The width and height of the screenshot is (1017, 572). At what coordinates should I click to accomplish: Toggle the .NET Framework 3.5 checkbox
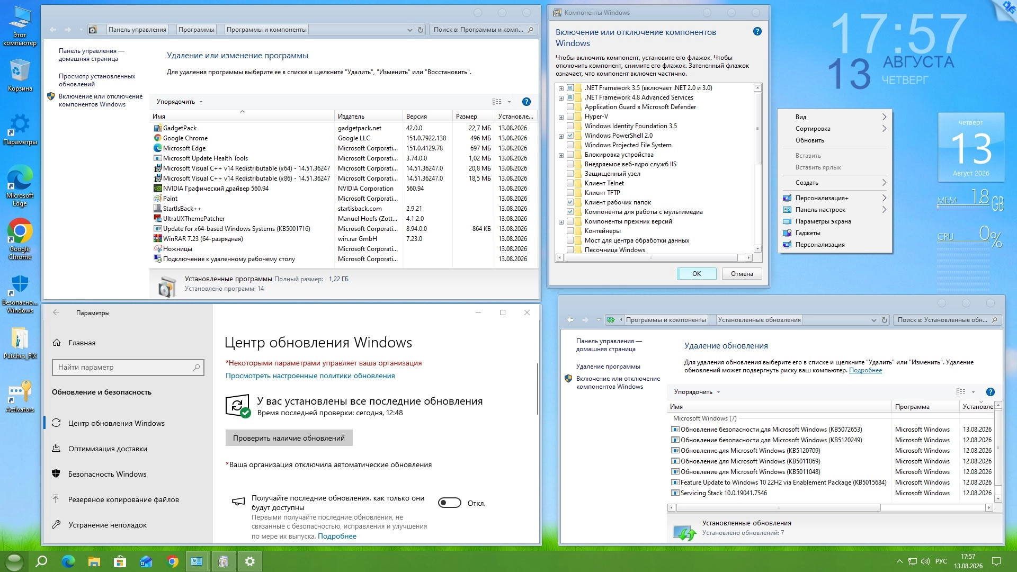(x=570, y=88)
